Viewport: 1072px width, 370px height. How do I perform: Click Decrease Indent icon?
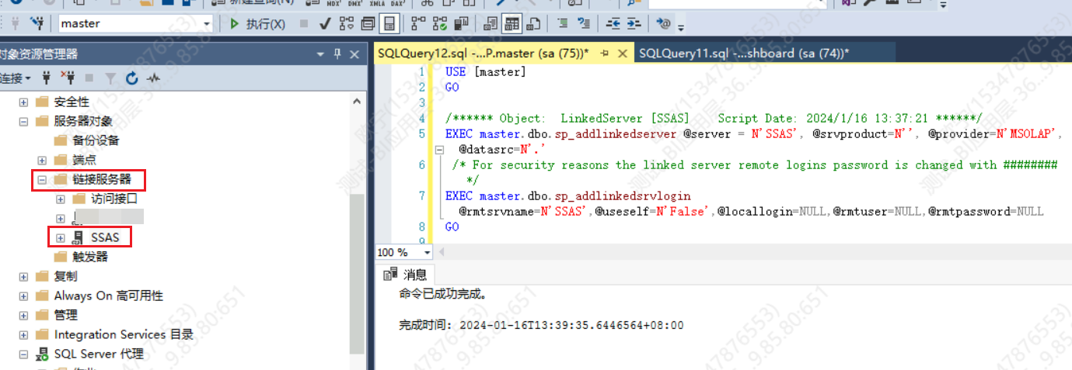(613, 23)
